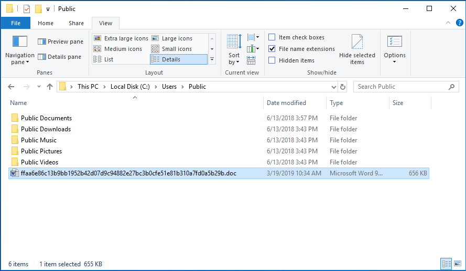This screenshot has height=271, width=466.
Task: Open the Group by dropdown
Action: point(253,37)
